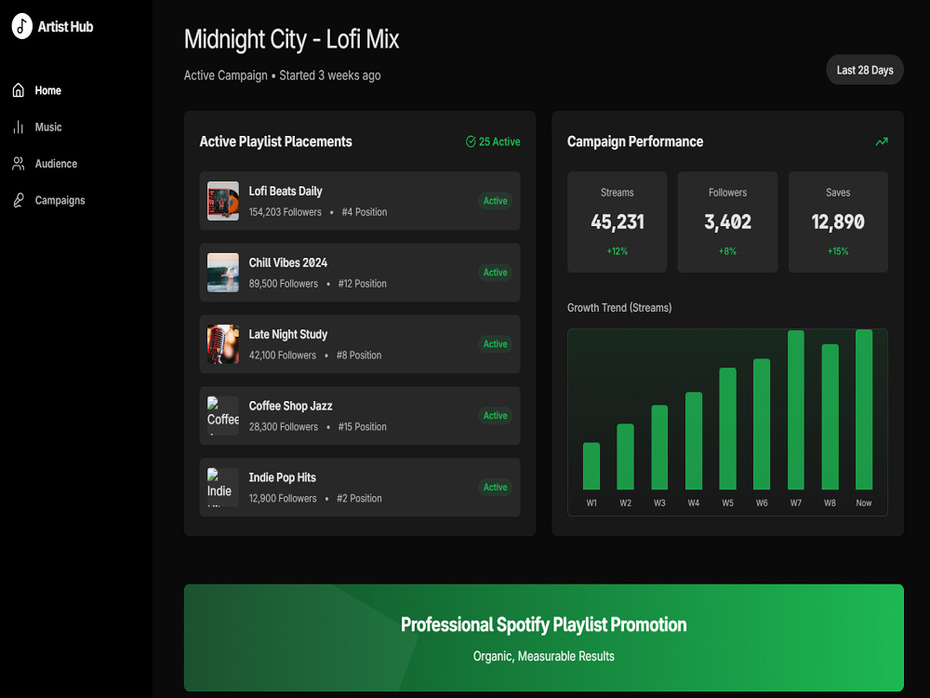
Task: Open the Saves 12,890 stat card
Action: tap(838, 222)
